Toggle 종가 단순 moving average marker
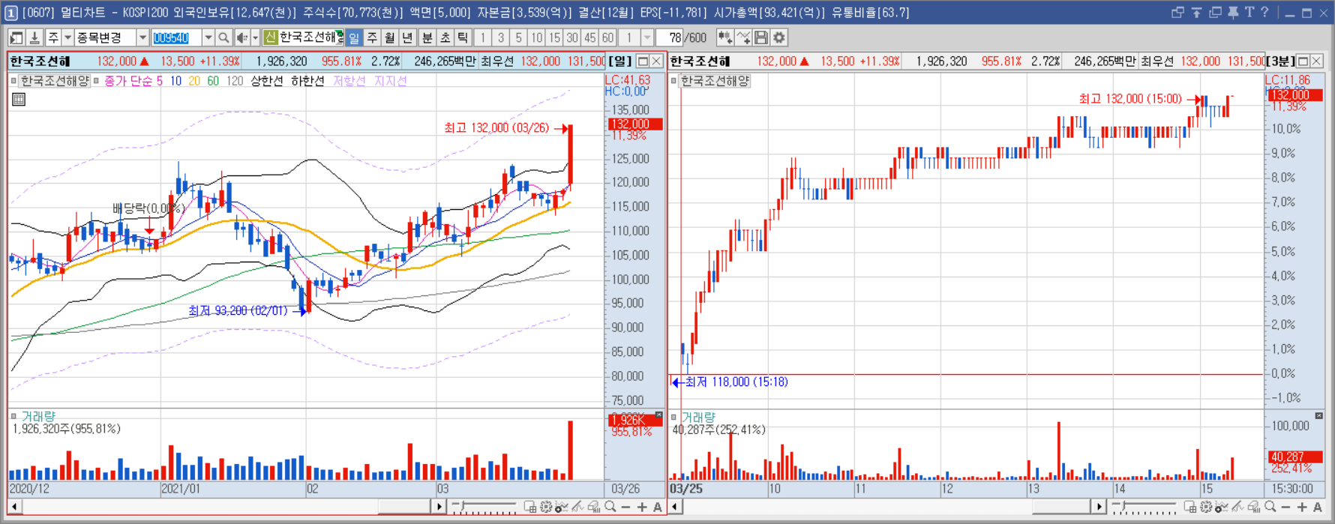1335x524 pixels. 96,81
